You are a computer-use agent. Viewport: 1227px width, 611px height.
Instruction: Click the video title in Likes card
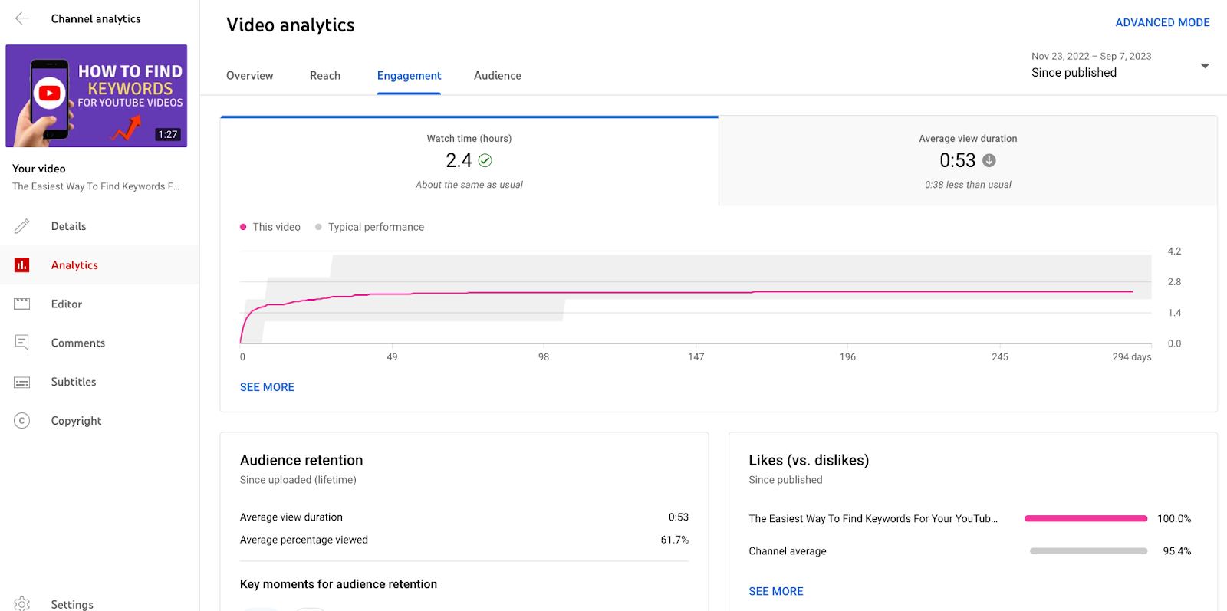point(873,519)
